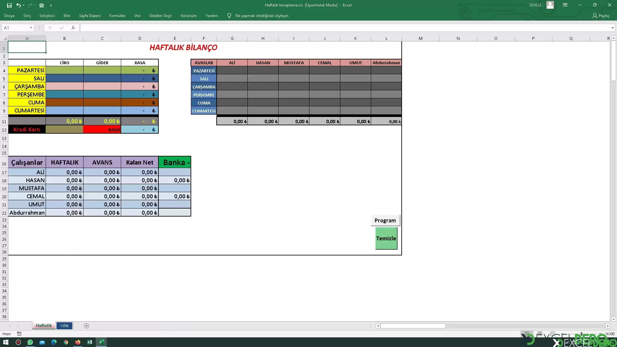Click the 'Ne yapmak istediğinizi söyleyin' search box
Viewport: 617px width, 347px height.
coord(262,16)
